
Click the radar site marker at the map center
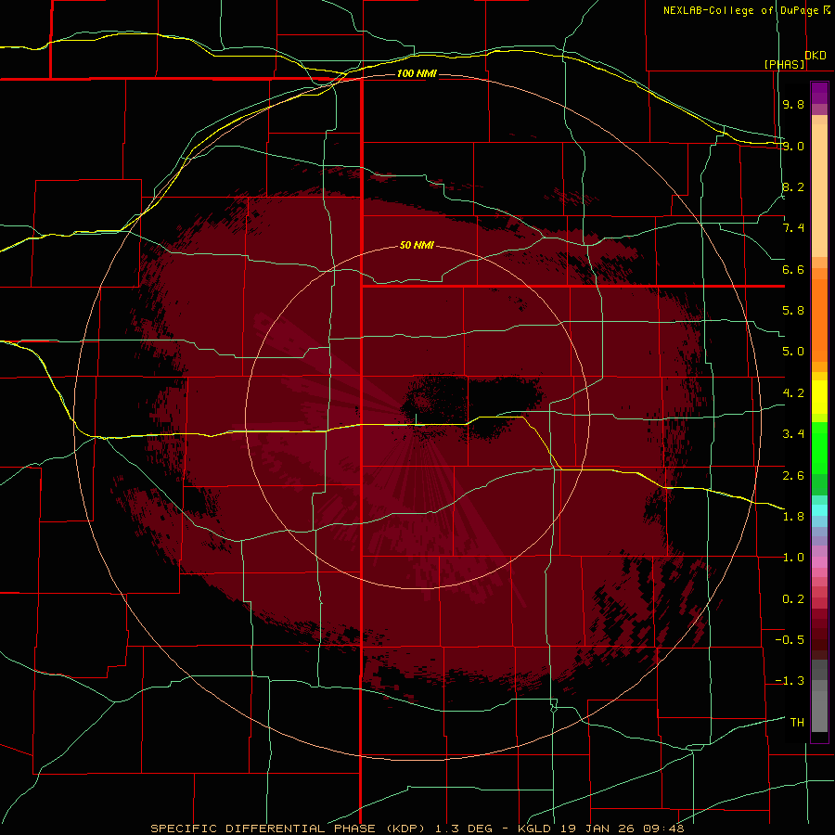[416, 419]
